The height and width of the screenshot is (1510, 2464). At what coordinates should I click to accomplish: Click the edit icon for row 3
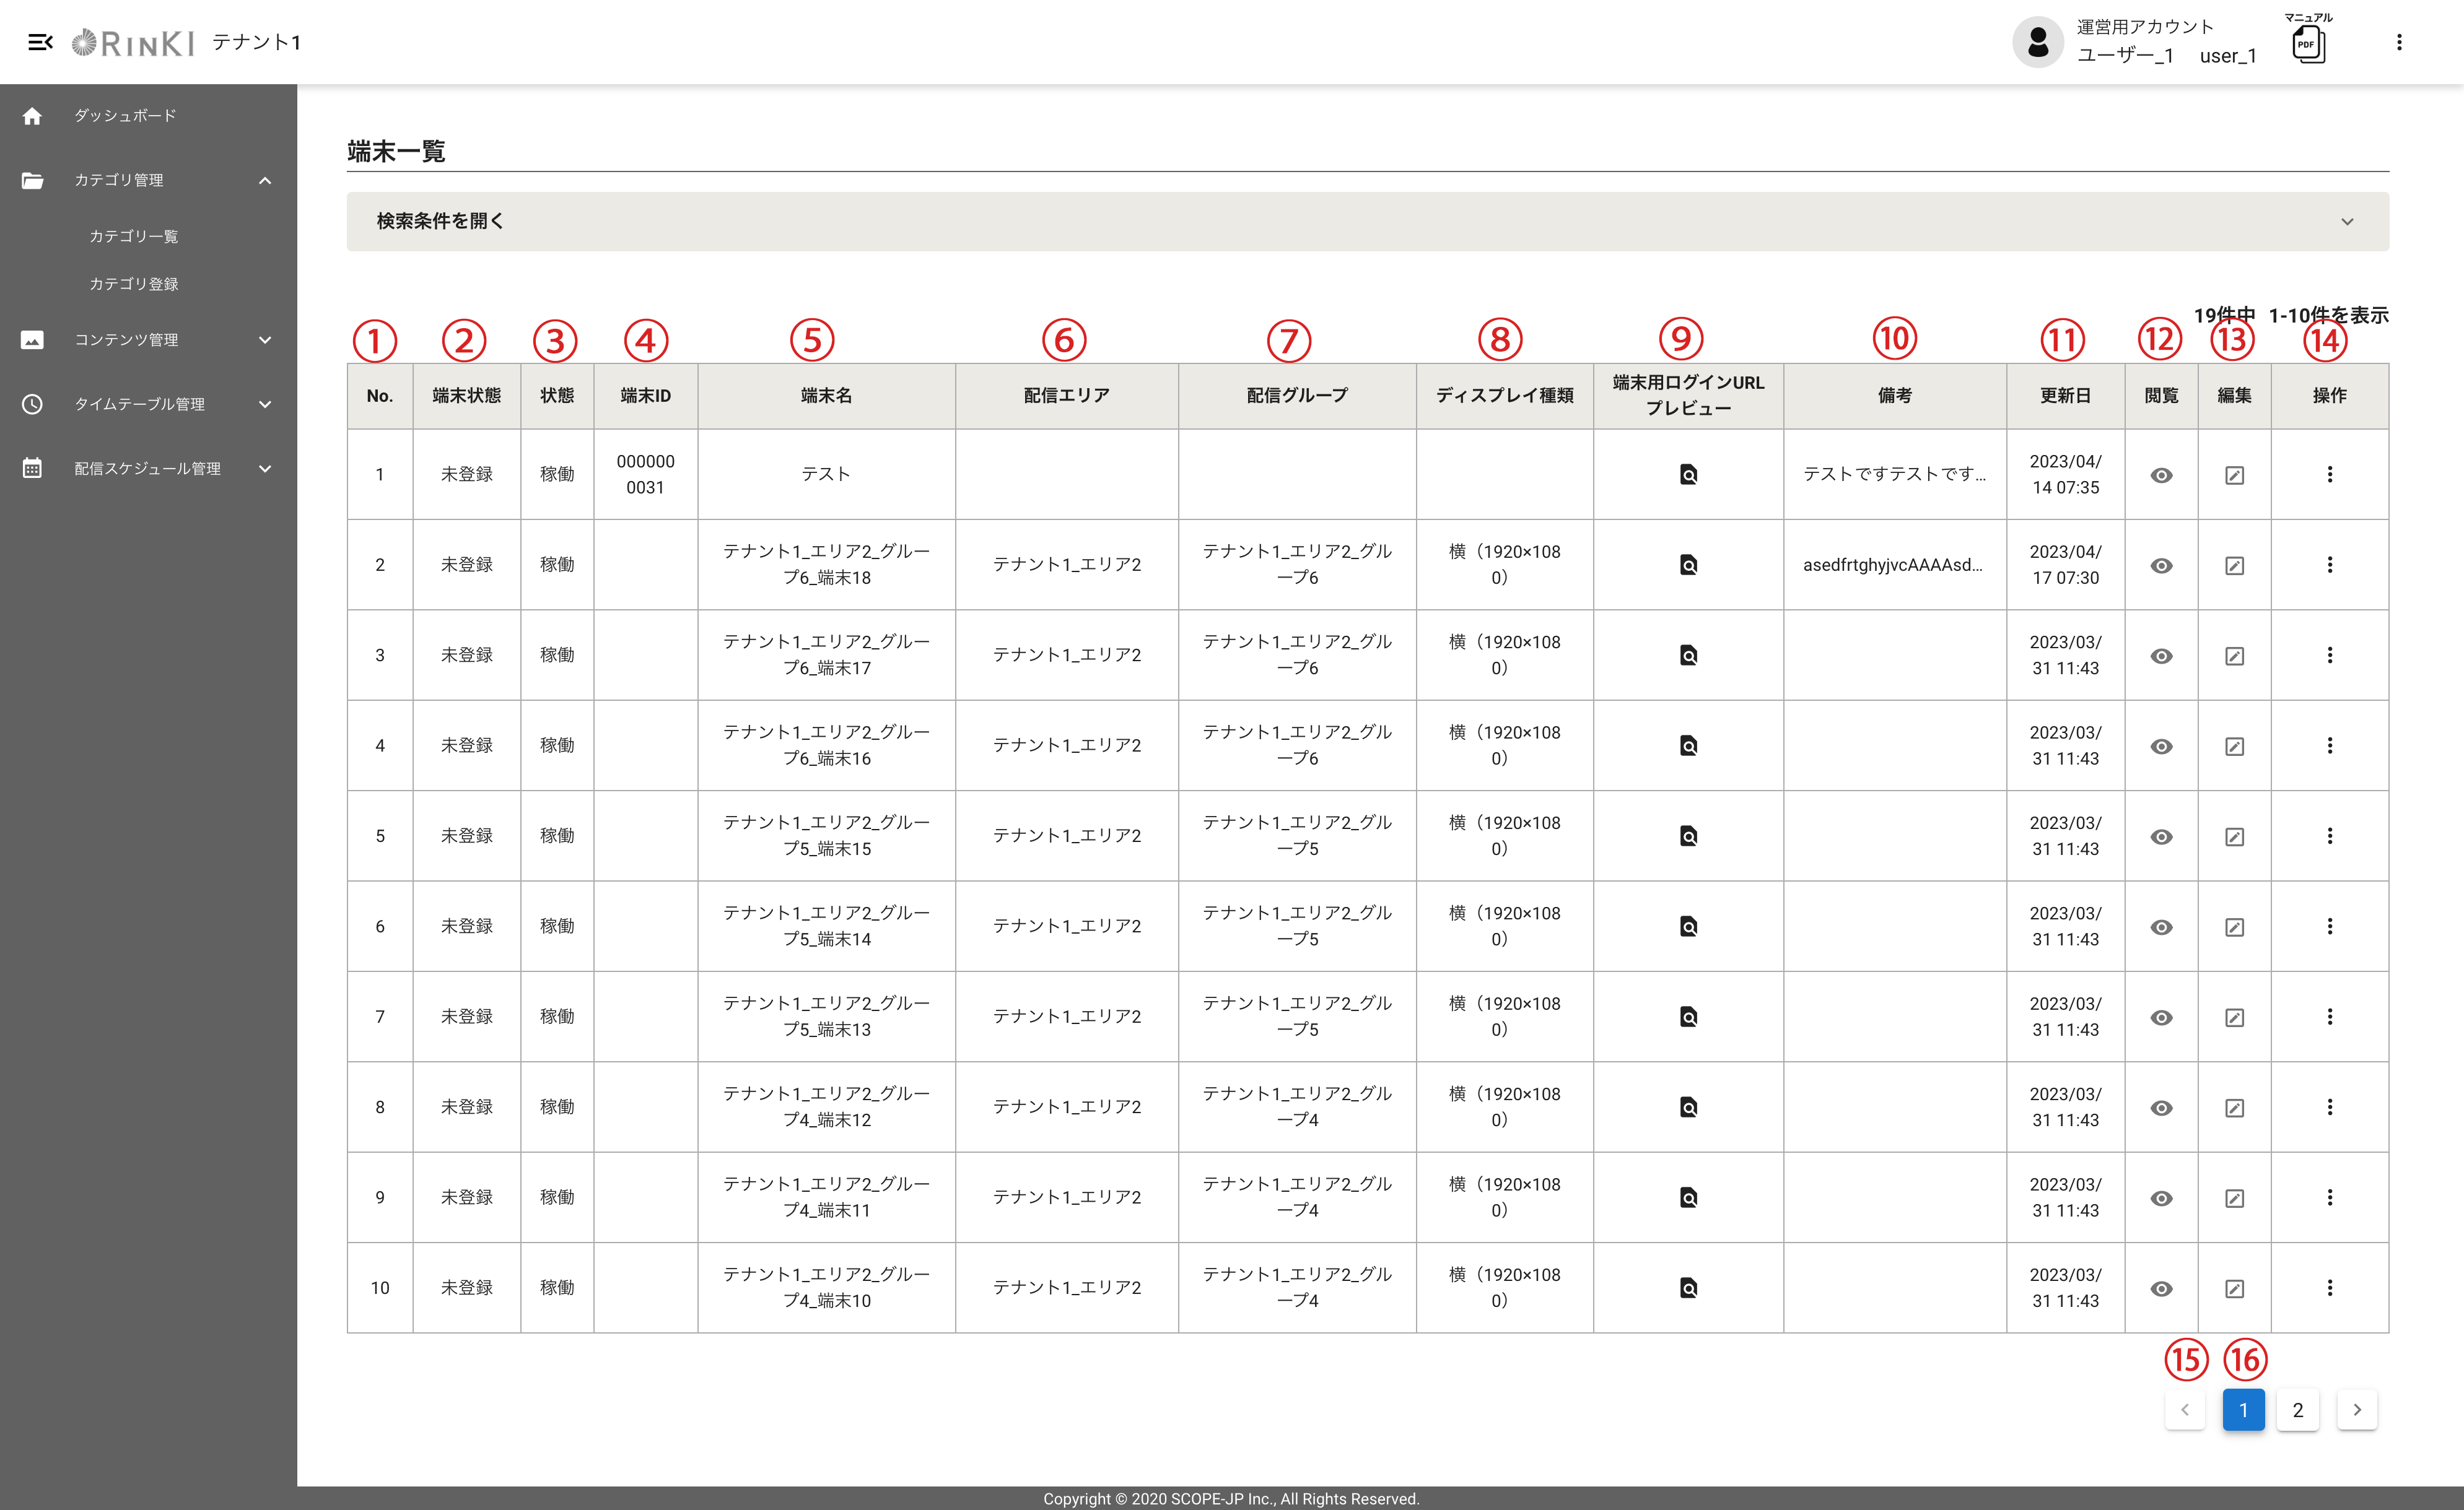pyautogui.click(x=2234, y=657)
